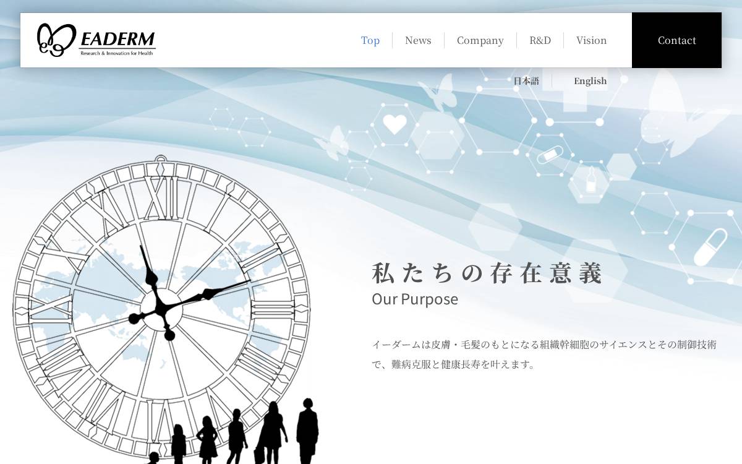This screenshot has width=742, height=464.
Task: Go to the Company page
Action: pyautogui.click(x=480, y=40)
